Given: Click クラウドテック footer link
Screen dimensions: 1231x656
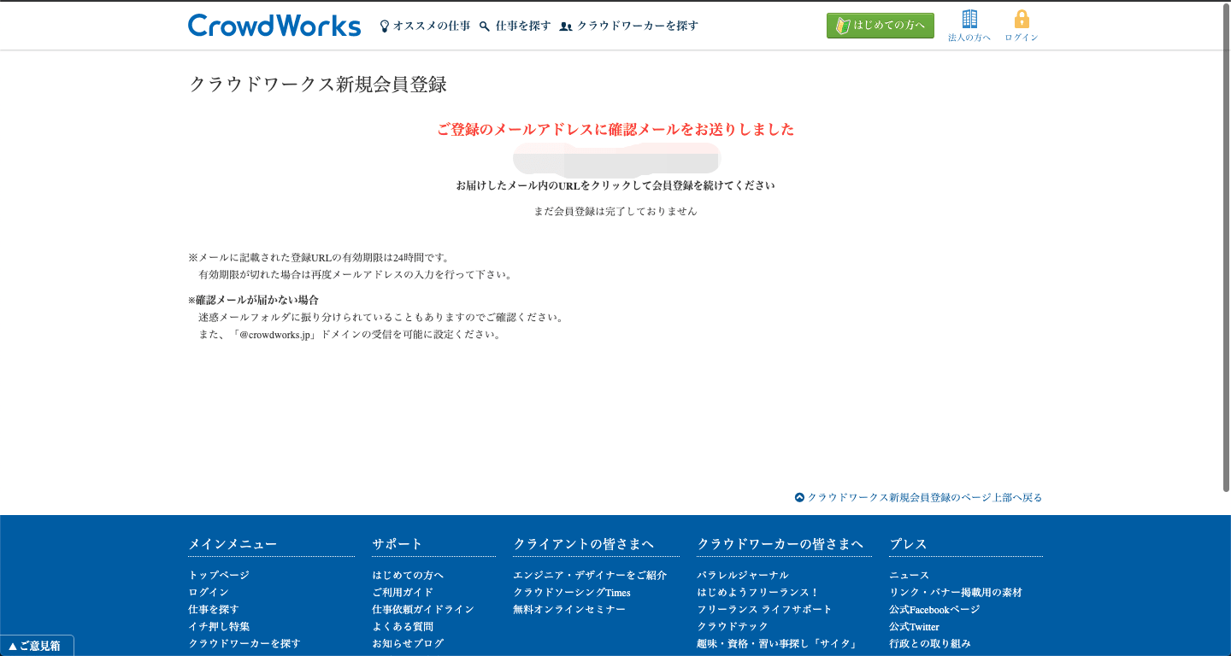Looking at the screenshot, I should tap(733, 626).
